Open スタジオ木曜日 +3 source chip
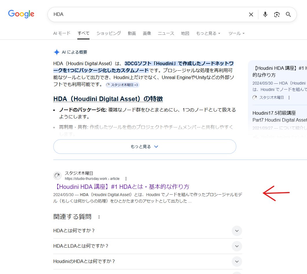Screen dimensions: 307x274 pyautogui.click(x=123, y=85)
